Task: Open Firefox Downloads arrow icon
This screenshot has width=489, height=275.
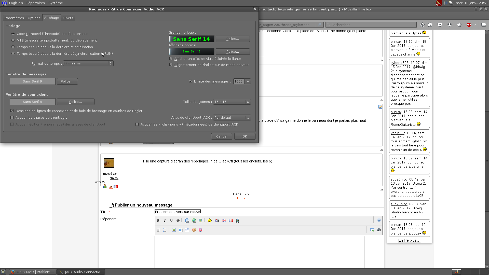Action: [450, 25]
